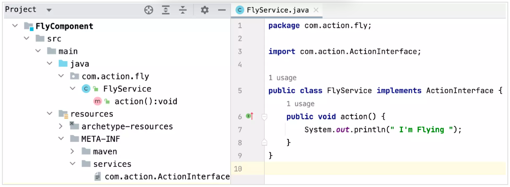Open the Project panel gear settings
This screenshot has width=510, height=187.
pos(205,10)
